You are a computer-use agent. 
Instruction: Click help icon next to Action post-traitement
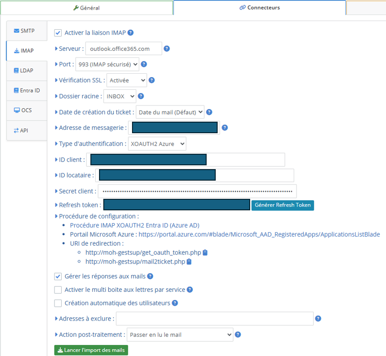coord(238,335)
